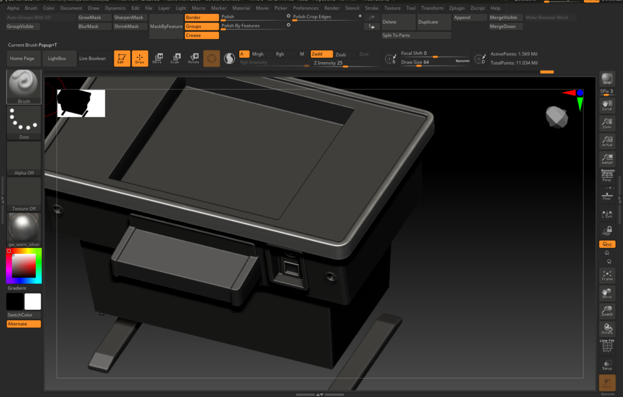Click the Zoom3D icon
Image resolution: width=623 pixels, height=397 pixels.
607,311
